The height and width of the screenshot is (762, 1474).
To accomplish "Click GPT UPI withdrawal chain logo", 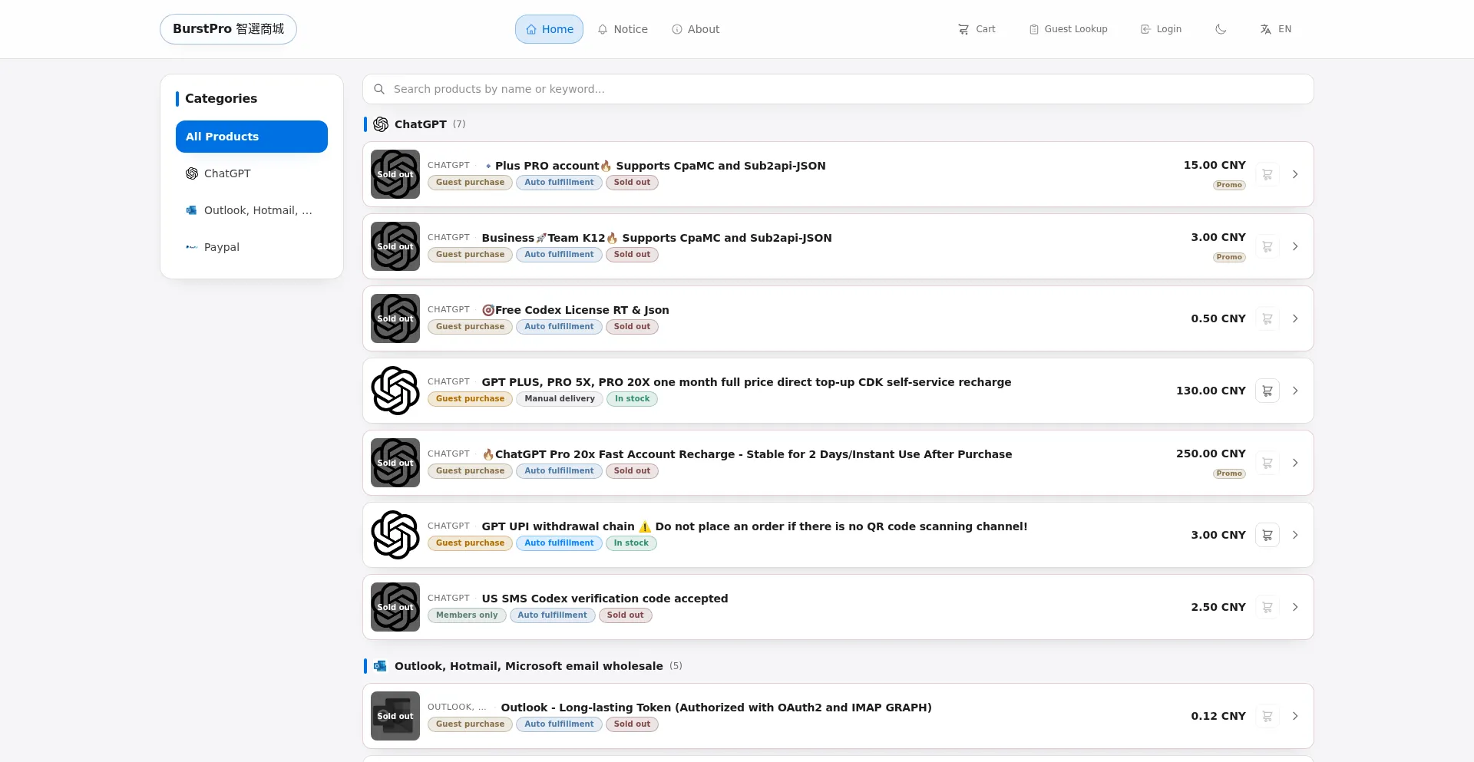I will pos(395,535).
